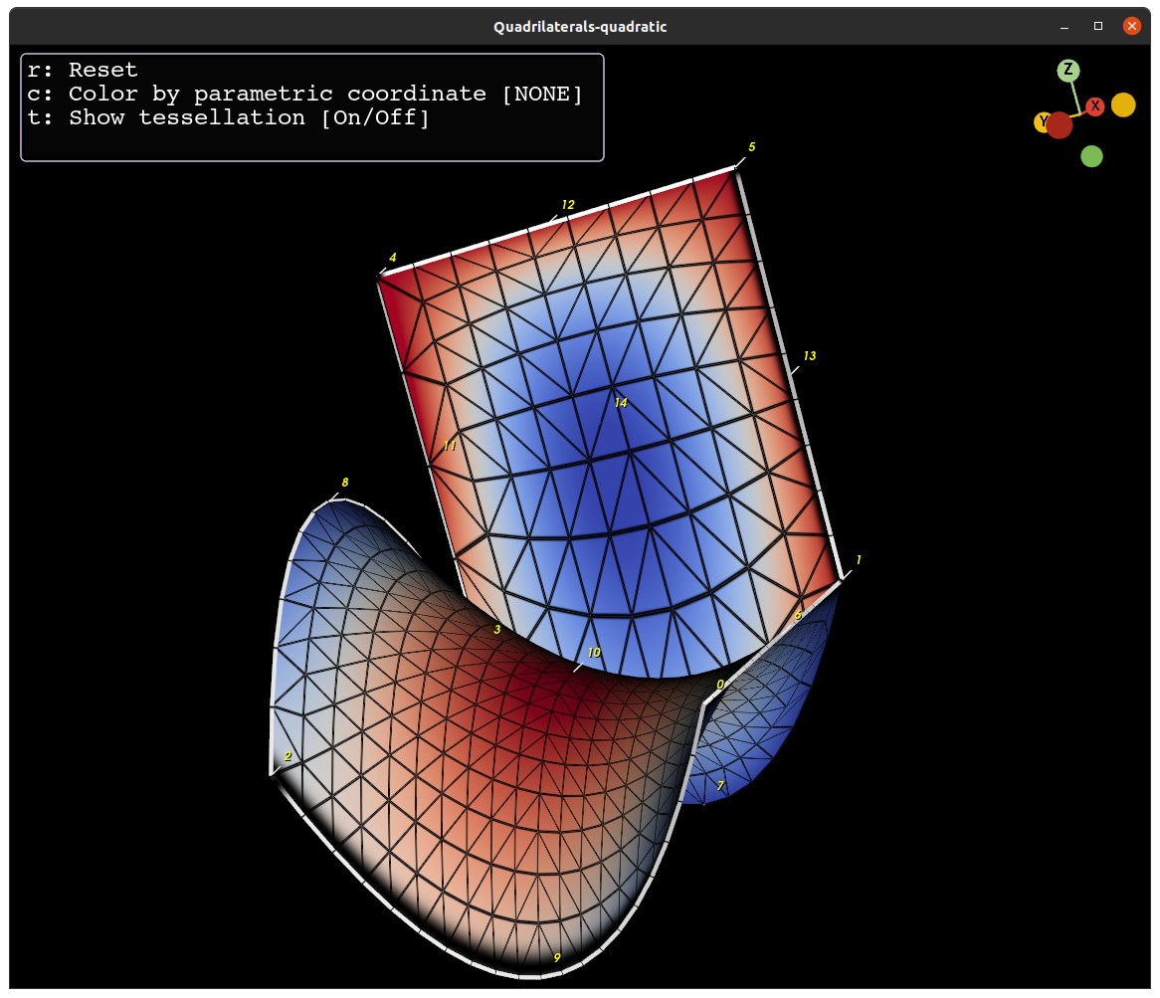Click the keyboard shortcuts legend box
The width and height of the screenshot is (1160, 998).
tap(311, 106)
